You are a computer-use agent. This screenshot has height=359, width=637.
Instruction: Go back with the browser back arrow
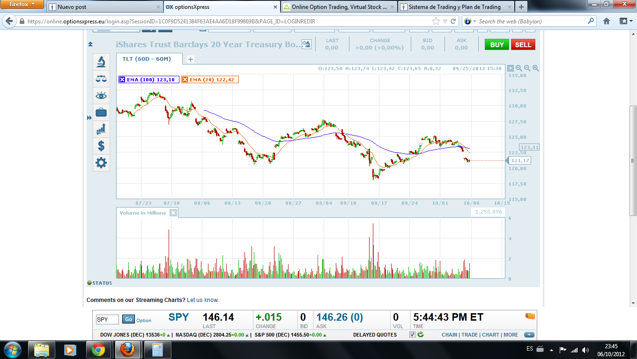click(x=9, y=22)
